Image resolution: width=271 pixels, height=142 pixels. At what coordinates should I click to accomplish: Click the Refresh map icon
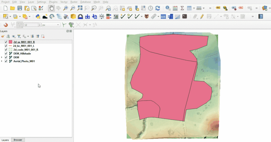pyautogui.click(x=158, y=8)
